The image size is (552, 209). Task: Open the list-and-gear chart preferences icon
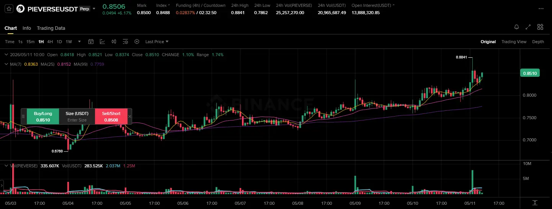pyautogui.click(x=126, y=42)
